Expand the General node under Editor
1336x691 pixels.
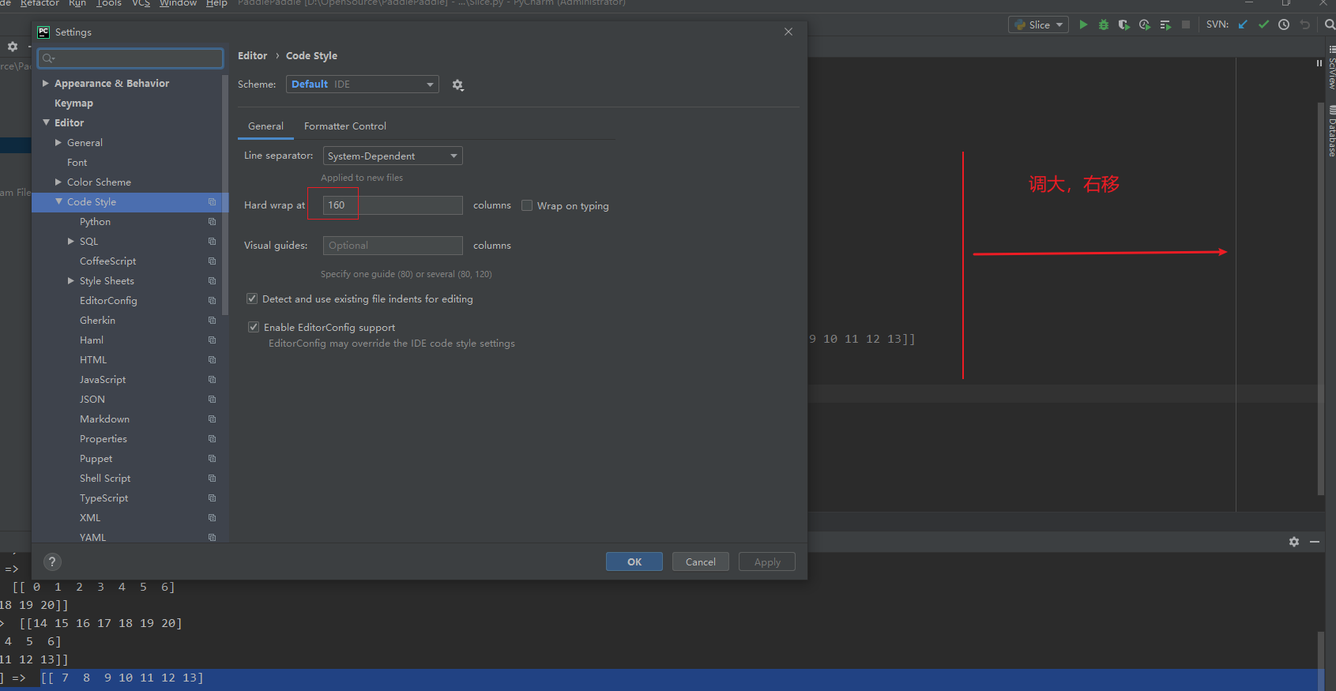pos(58,143)
